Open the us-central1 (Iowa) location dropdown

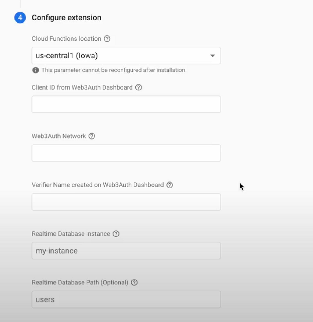(x=126, y=56)
